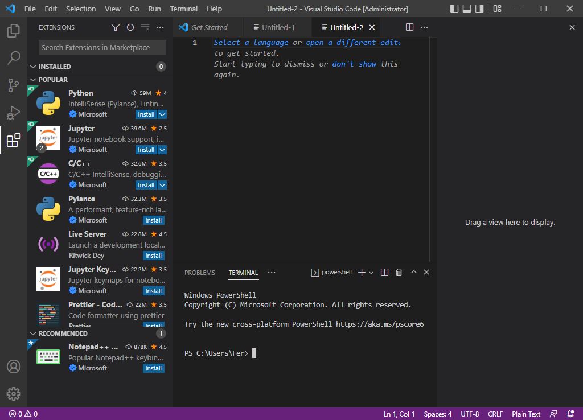
Task: Close the Untitled-2 tab
Action: point(372,27)
